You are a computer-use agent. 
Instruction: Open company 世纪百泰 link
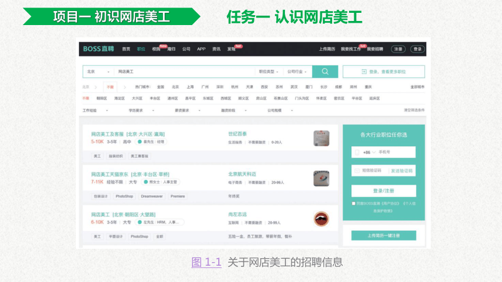237,133
